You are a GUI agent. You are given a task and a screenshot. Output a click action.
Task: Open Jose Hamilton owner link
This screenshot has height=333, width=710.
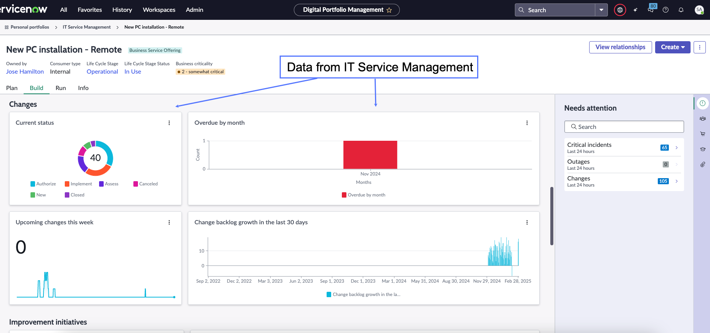(x=25, y=72)
